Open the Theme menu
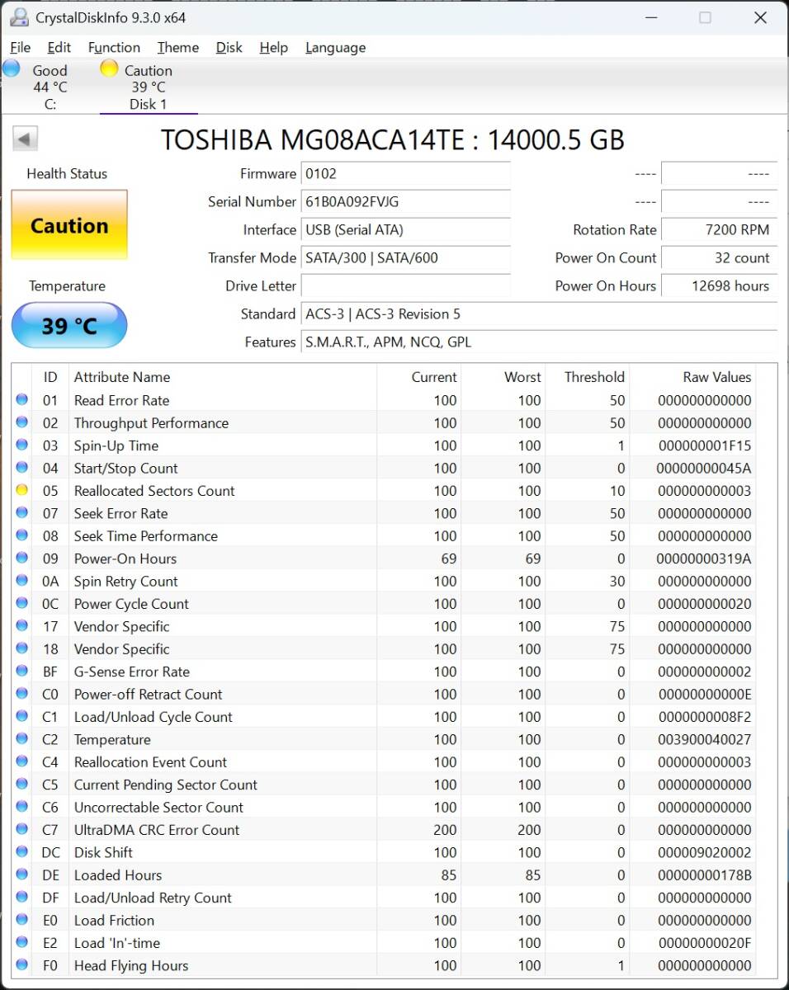789x990 pixels. pyautogui.click(x=177, y=47)
